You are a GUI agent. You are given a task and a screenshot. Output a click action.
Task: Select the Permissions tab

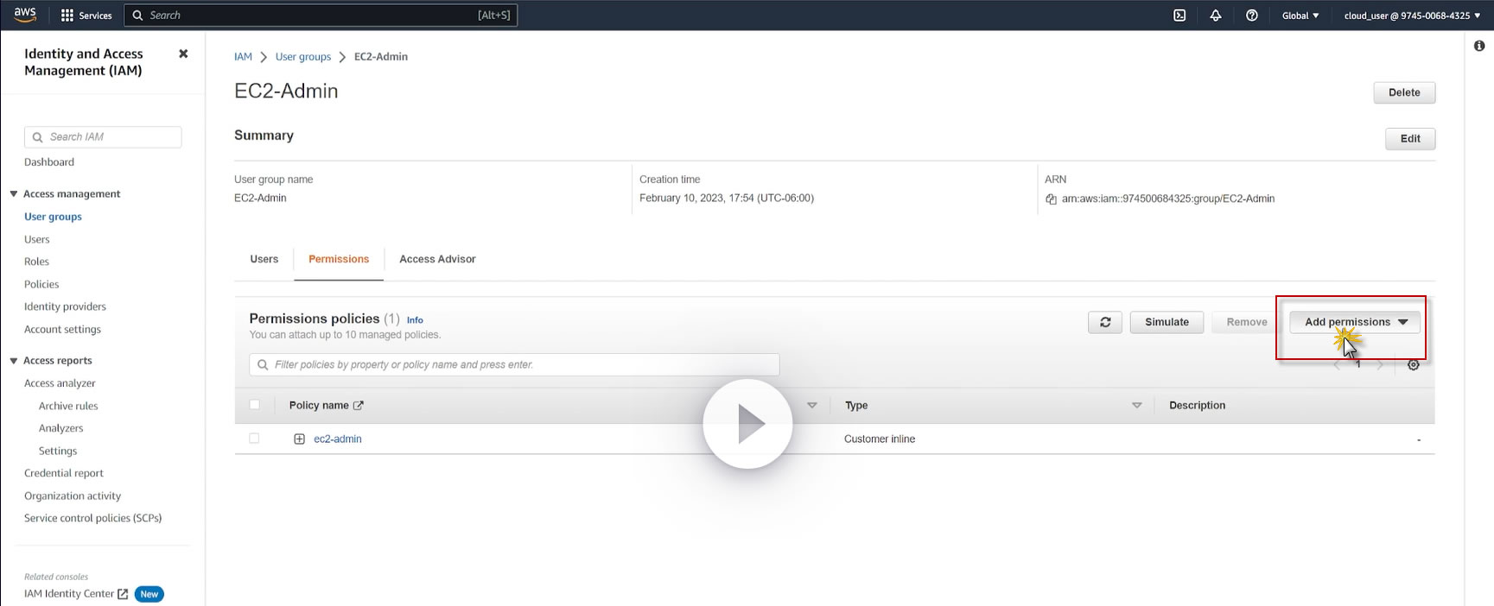[339, 259]
